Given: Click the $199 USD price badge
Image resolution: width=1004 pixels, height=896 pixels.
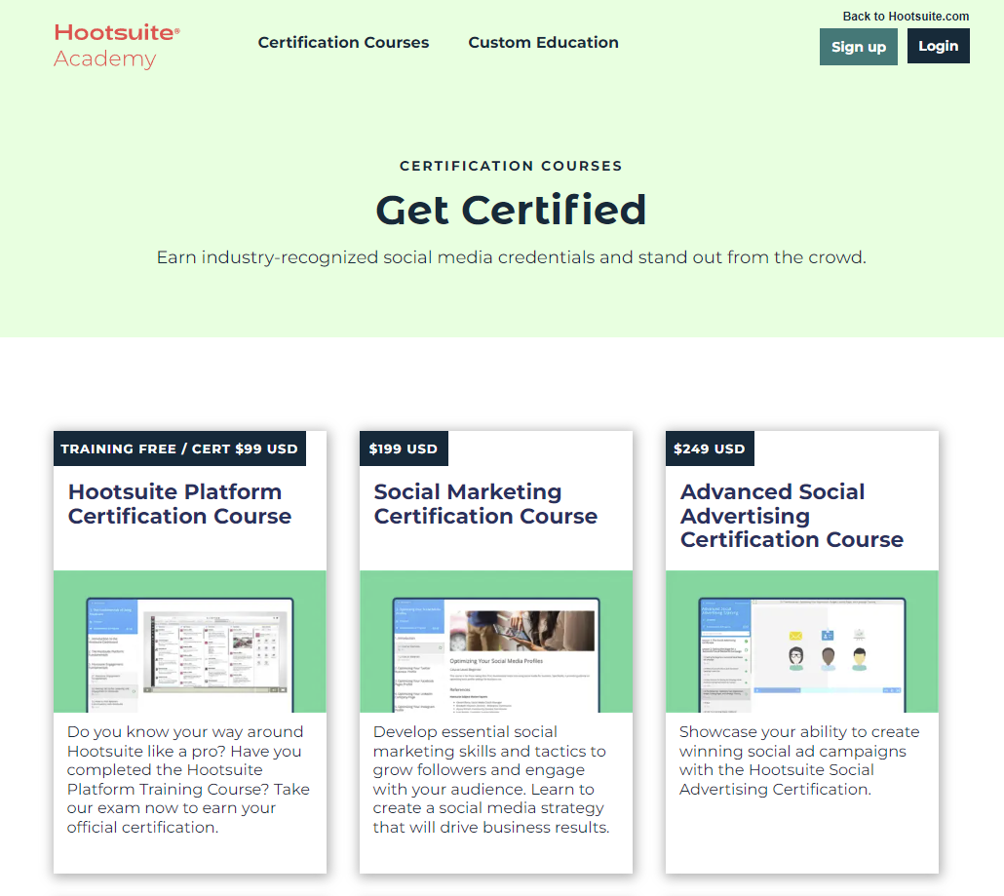Looking at the screenshot, I should pyautogui.click(x=404, y=448).
